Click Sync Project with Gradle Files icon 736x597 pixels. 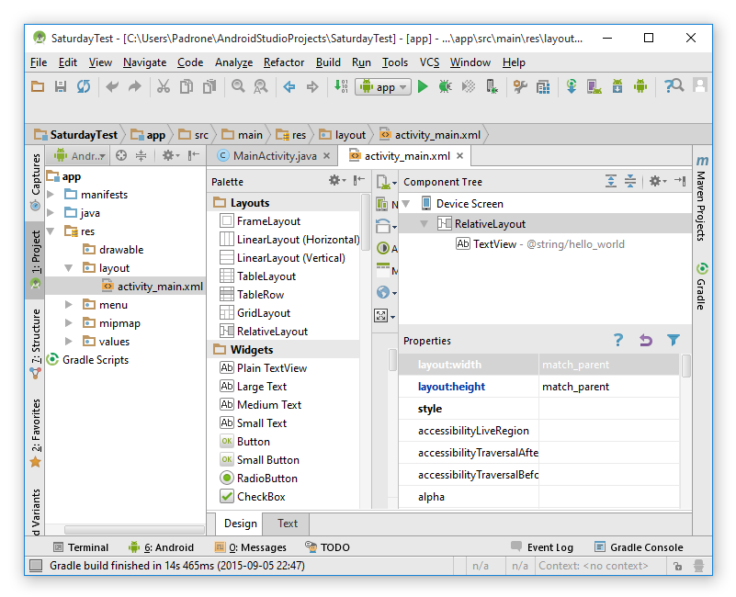(572, 86)
